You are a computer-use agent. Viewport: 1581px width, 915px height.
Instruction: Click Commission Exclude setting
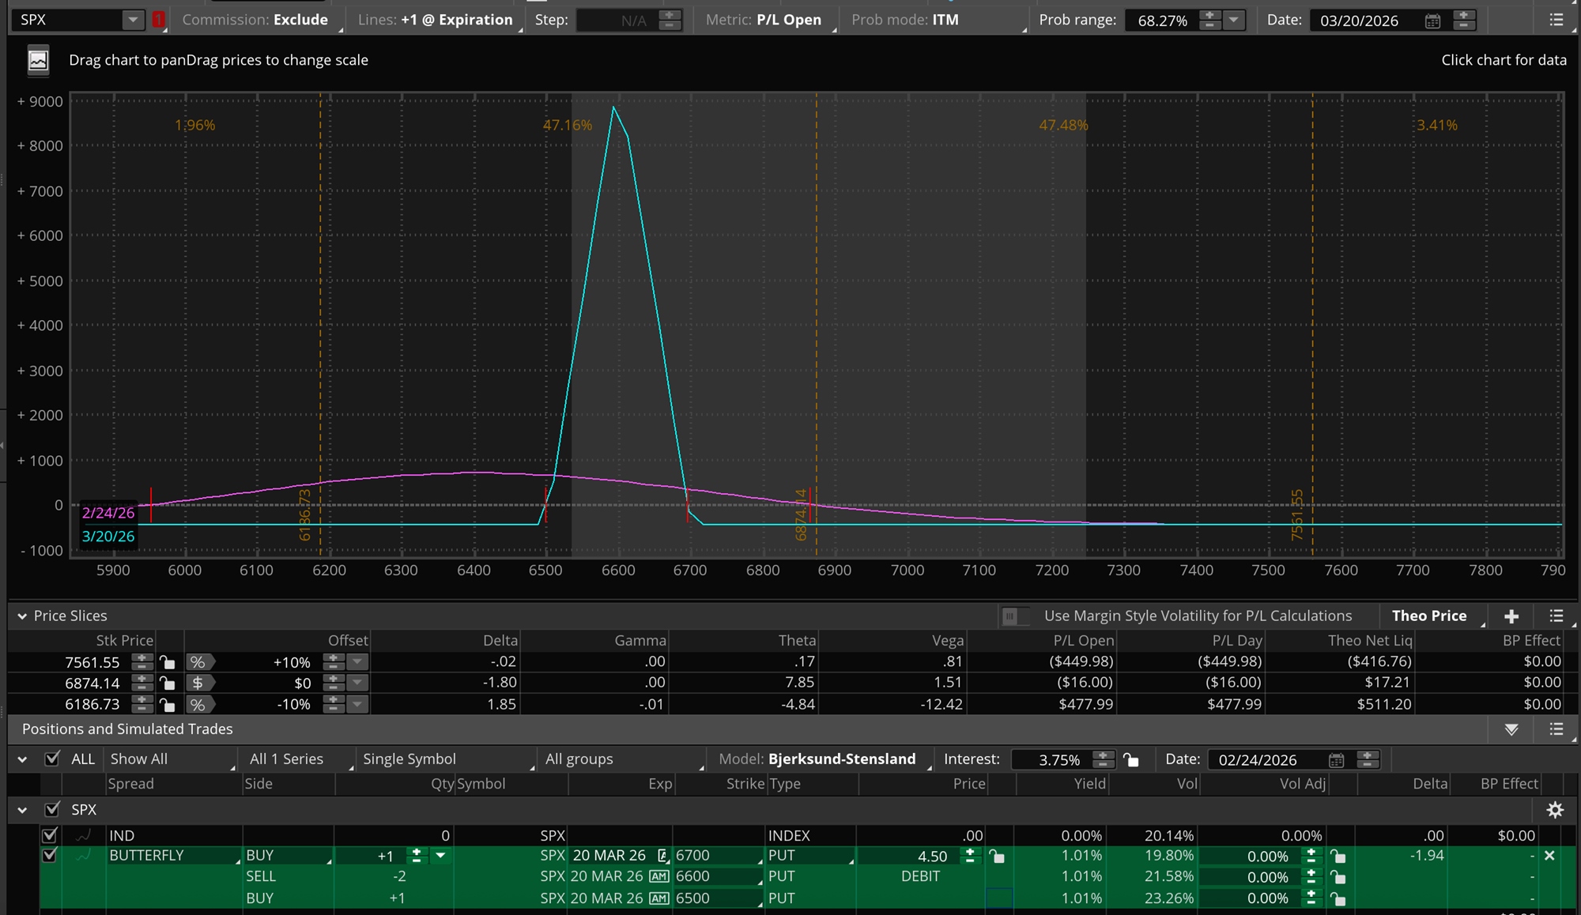tap(255, 20)
